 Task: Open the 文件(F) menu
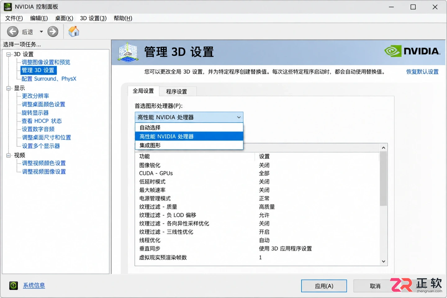click(x=14, y=18)
